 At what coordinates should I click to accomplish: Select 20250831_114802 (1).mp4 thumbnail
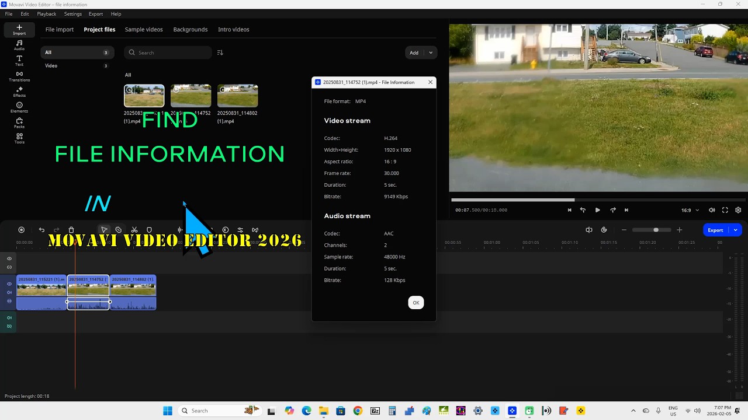(238, 96)
